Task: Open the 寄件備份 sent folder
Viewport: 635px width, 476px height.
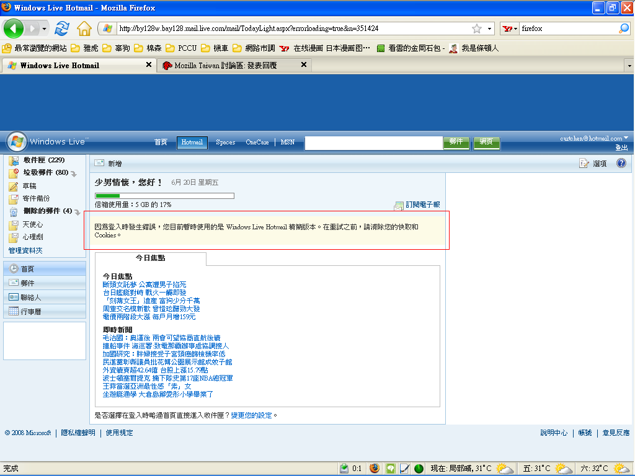Action: point(36,198)
